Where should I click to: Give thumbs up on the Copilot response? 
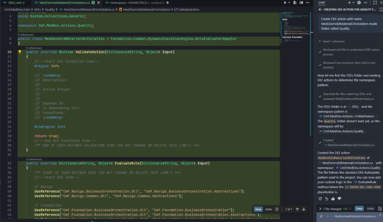[x=333, y=199]
